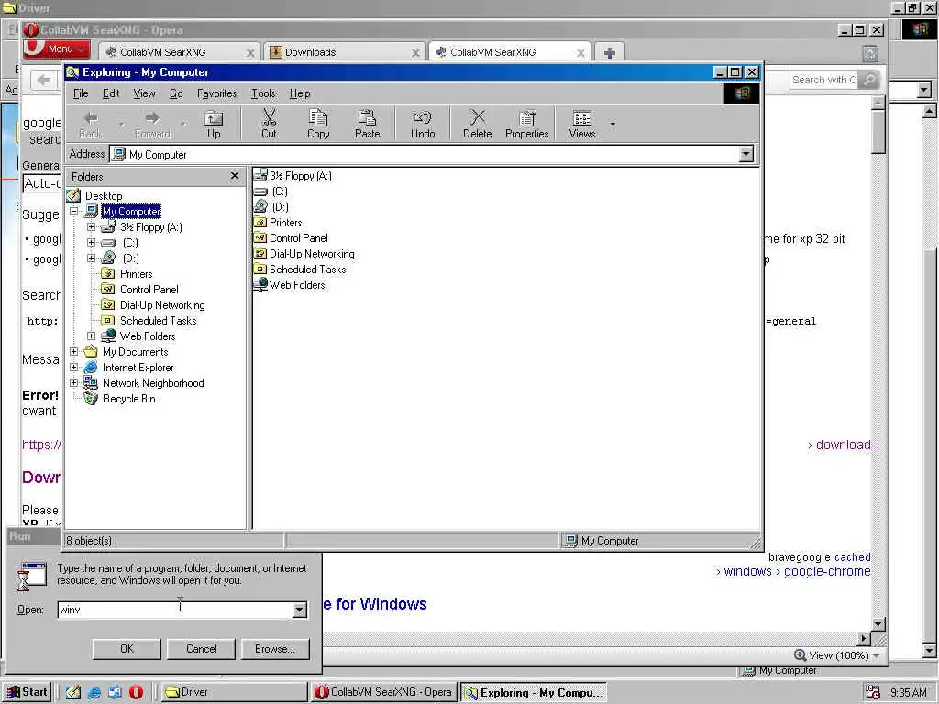Screen dimensions: 939x704
Task: Click Recycle Bin in the folder tree
Action: (120, 399)
